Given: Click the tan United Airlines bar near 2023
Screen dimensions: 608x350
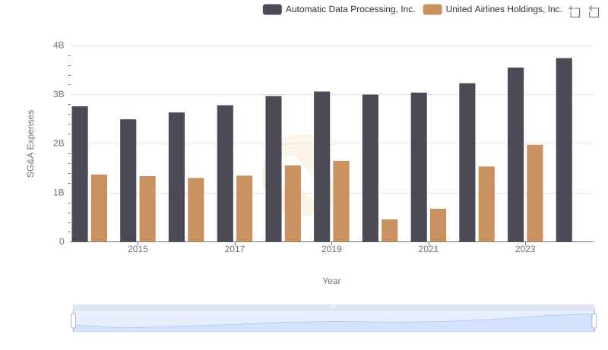Looking at the screenshot, I should (535, 193).
